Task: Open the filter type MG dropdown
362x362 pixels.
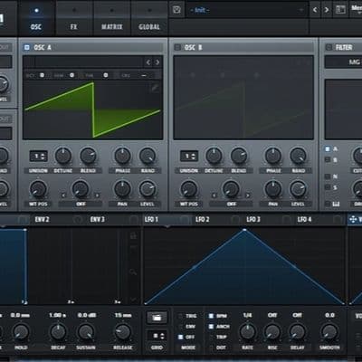Action: tap(343, 62)
